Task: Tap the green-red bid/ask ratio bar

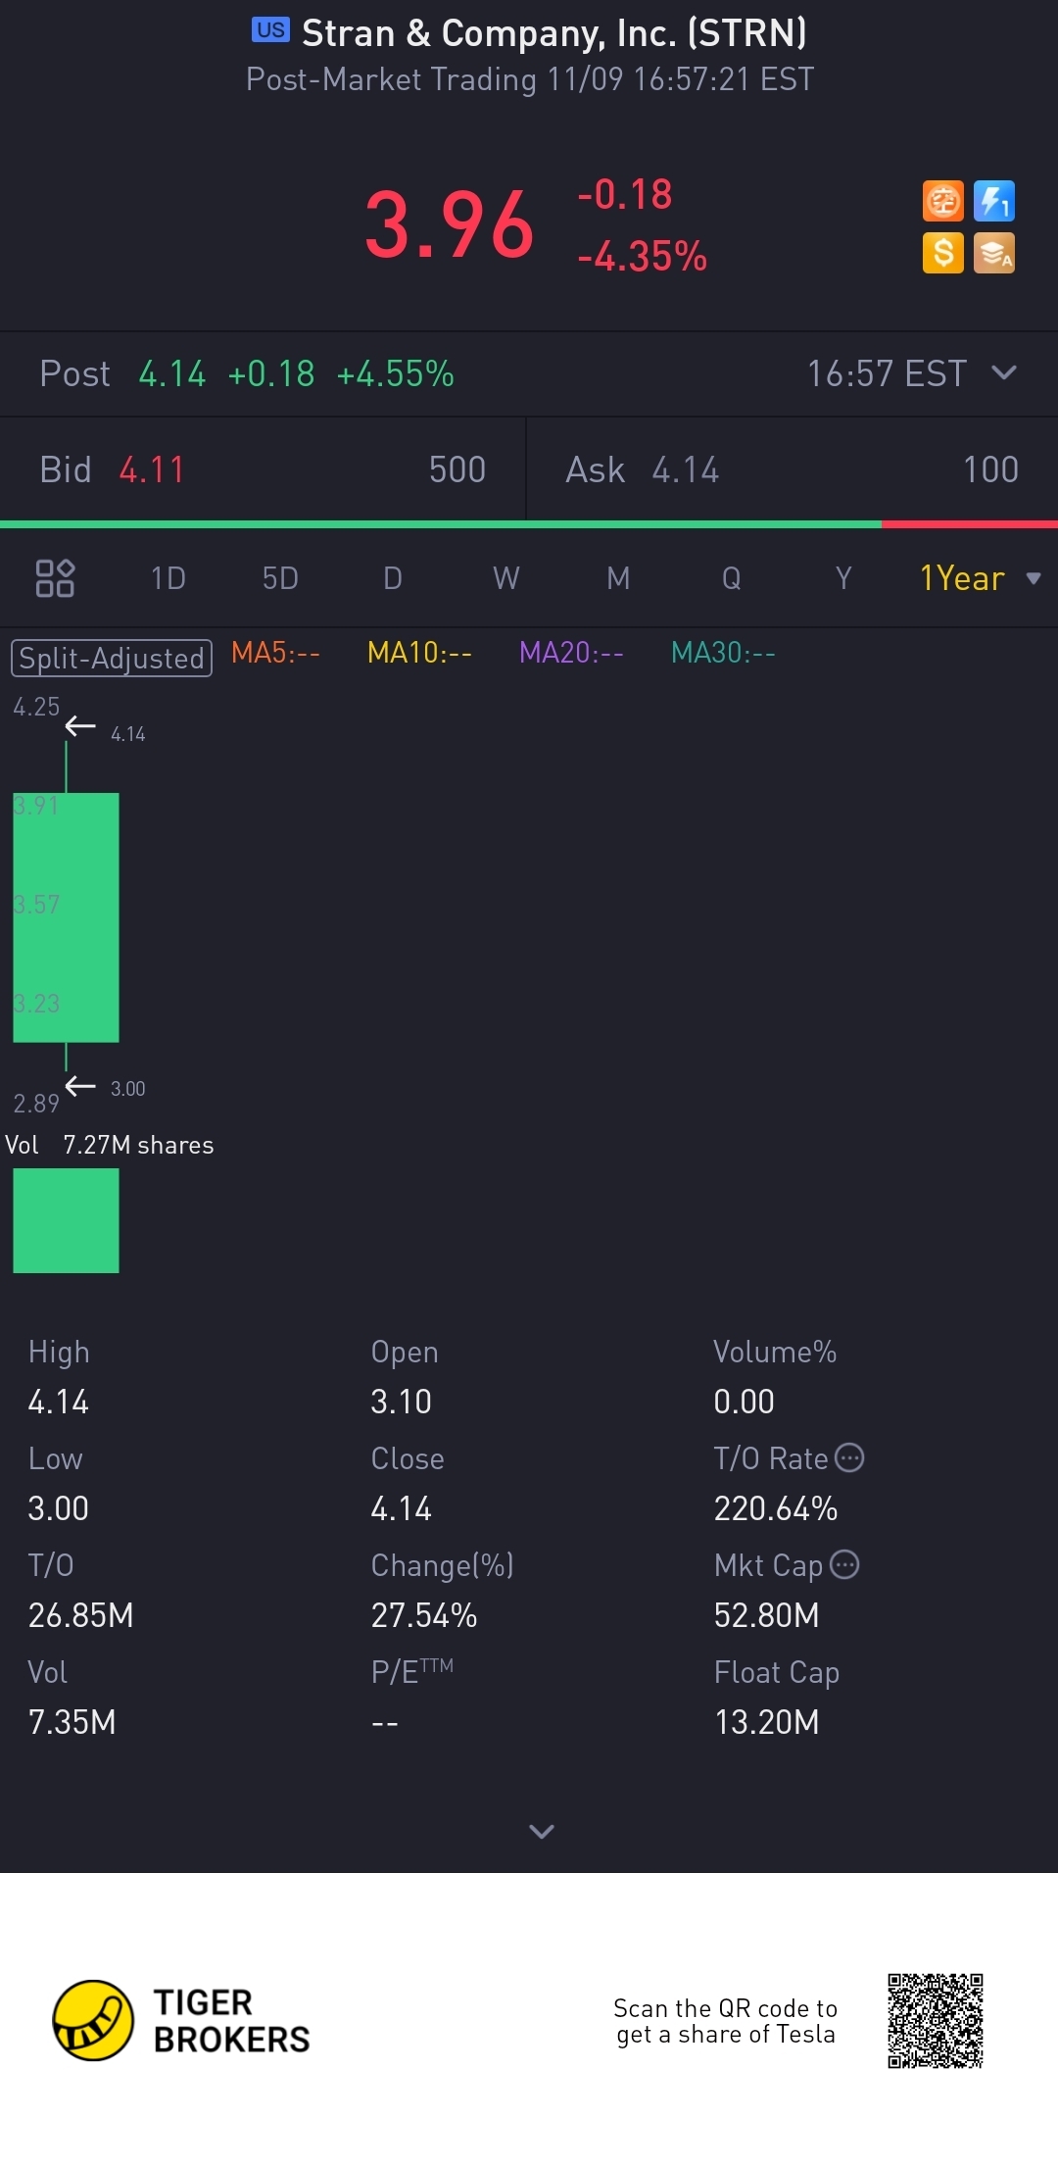Action: 529,524
